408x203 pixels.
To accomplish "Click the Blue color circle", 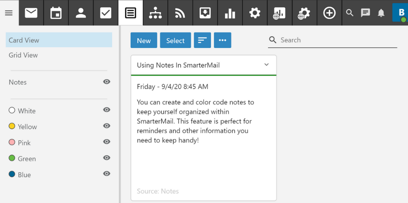I will coord(12,174).
